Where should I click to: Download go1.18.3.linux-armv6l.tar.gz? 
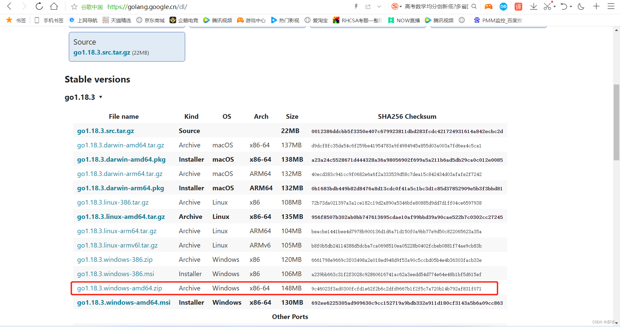[x=117, y=245]
